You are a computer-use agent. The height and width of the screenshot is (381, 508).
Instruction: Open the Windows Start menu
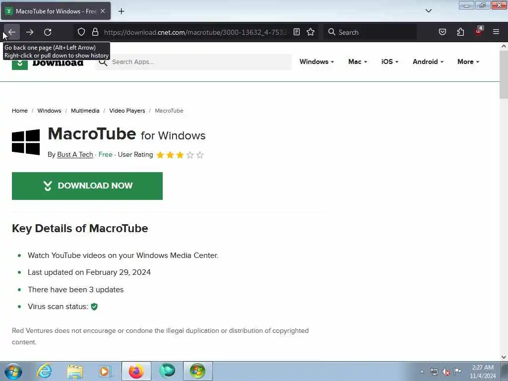tap(13, 371)
